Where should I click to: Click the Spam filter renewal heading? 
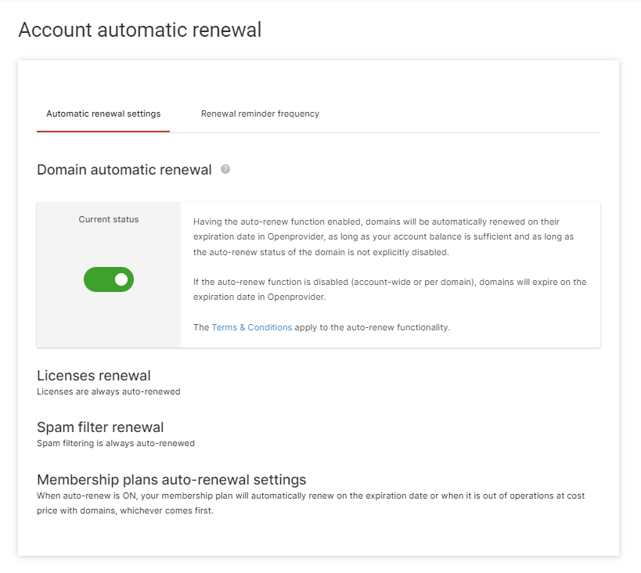pos(100,427)
